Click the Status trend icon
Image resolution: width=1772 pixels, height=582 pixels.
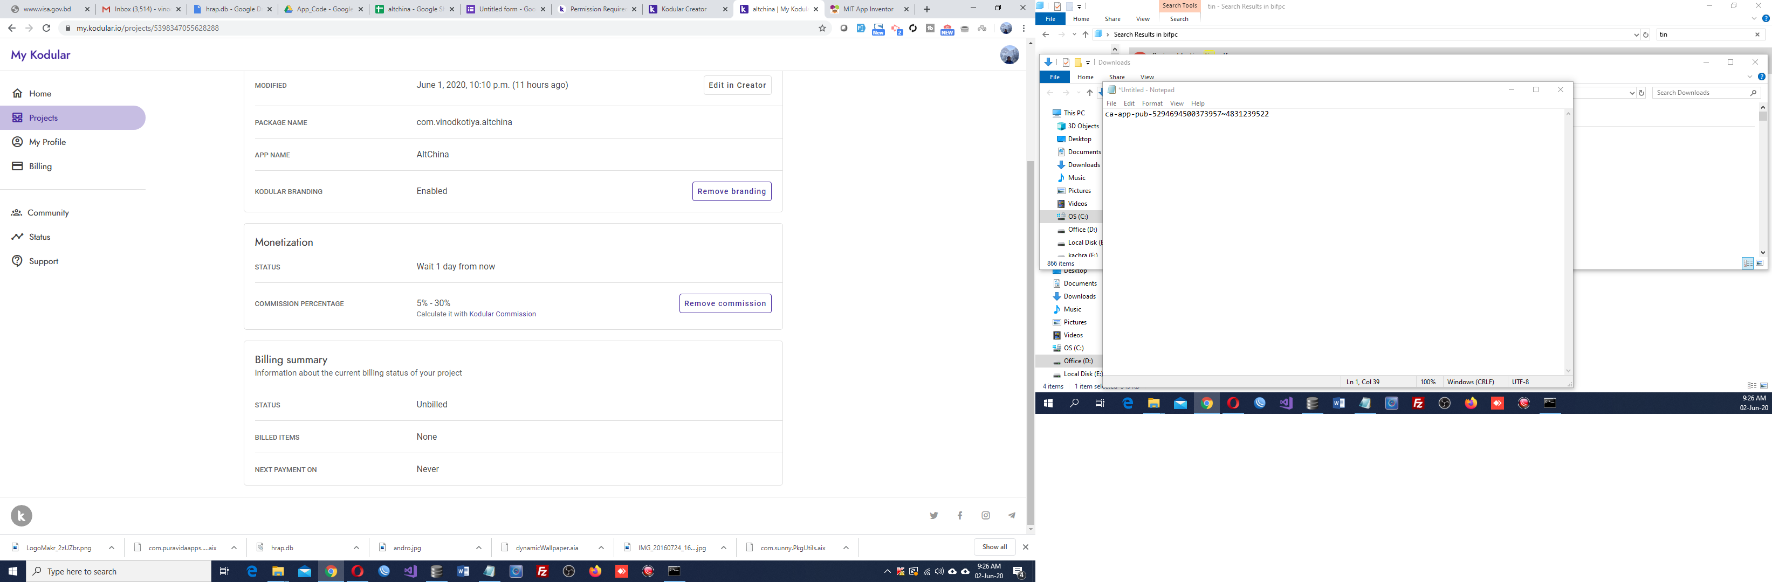coord(17,237)
